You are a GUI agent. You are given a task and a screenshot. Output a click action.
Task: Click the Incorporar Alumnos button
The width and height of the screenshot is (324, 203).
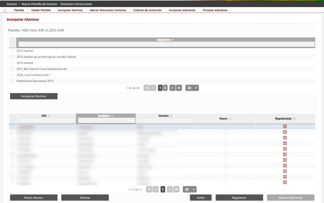[34, 96]
